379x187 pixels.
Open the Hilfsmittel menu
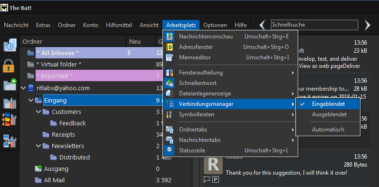(x=119, y=25)
